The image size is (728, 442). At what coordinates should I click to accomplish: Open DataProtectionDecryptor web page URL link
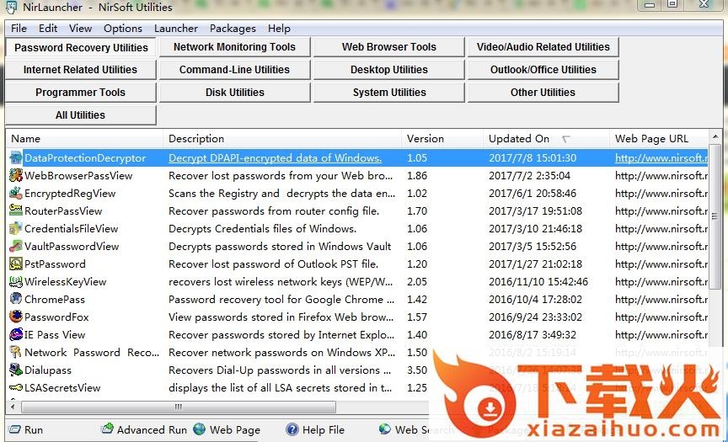pos(661,158)
